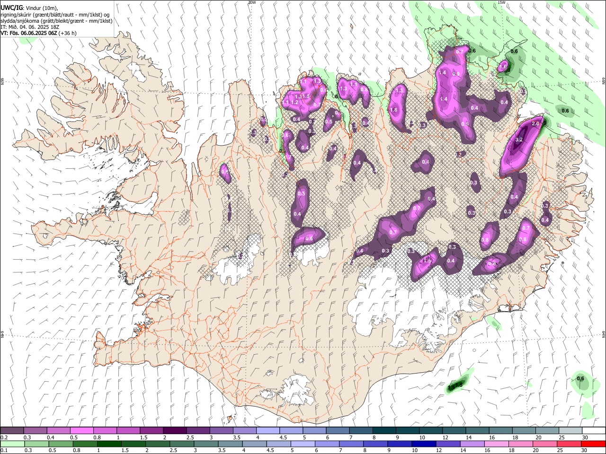606x454 pixels.
Task: Click the 'UWC/IG: Vindur (10m),' title text
Action: [x=29, y=8]
